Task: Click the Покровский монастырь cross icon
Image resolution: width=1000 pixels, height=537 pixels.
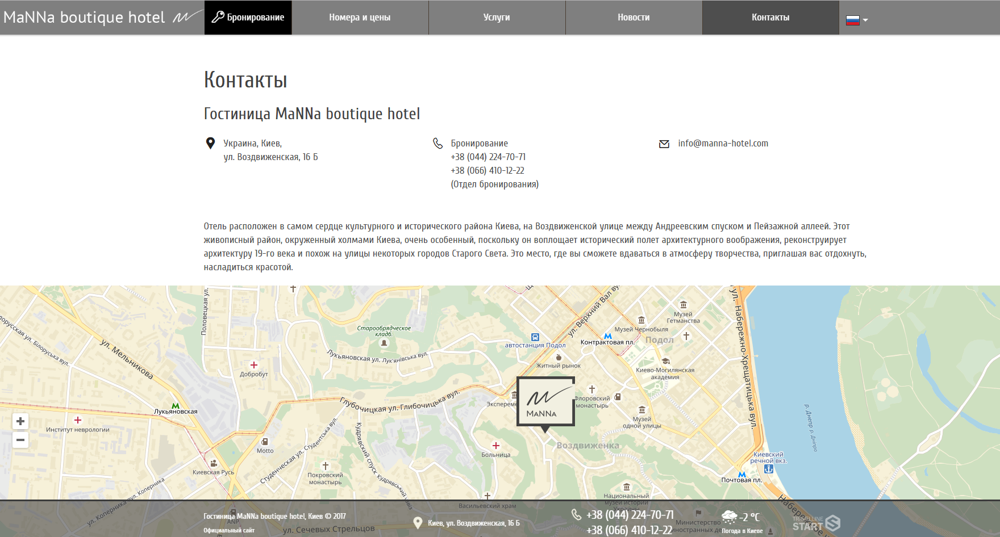Action: click(326, 466)
